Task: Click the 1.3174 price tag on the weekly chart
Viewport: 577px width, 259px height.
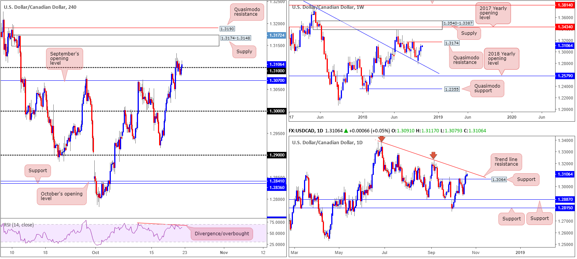Action: (452, 43)
